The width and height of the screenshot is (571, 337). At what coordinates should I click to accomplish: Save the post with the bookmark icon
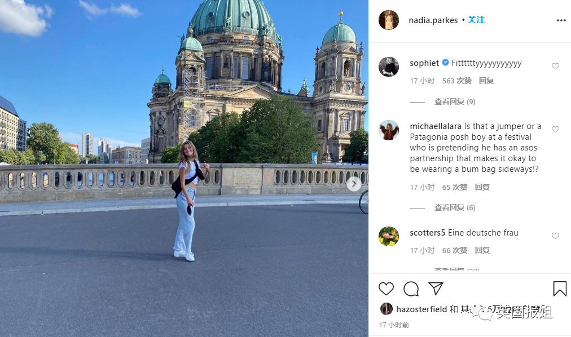[560, 289]
